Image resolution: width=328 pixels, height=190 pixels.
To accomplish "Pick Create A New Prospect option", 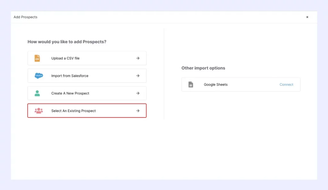I will coord(87,93).
